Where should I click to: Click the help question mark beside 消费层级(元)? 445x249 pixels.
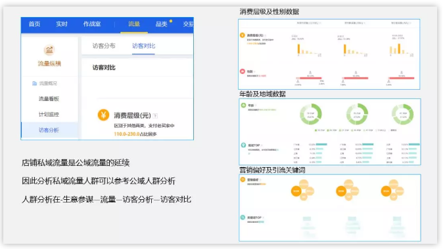point(155,116)
